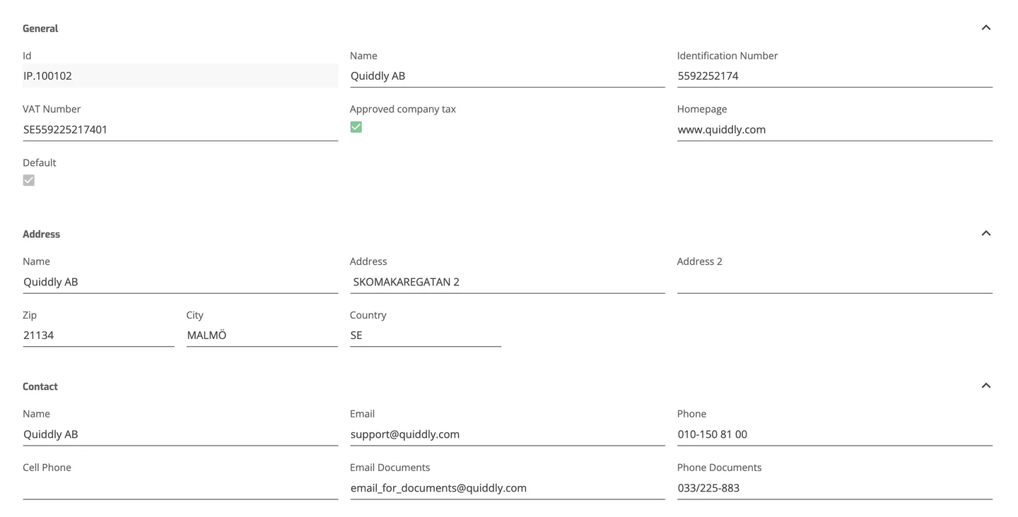Focus the empty Cell Phone field
The width and height of the screenshot is (1018, 517).
(180, 488)
